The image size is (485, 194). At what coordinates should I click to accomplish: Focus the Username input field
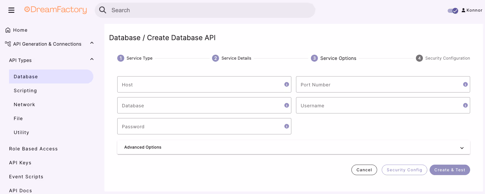pos(383,105)
